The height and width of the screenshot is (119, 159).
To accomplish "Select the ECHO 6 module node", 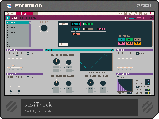I will (x=76, y=34).
